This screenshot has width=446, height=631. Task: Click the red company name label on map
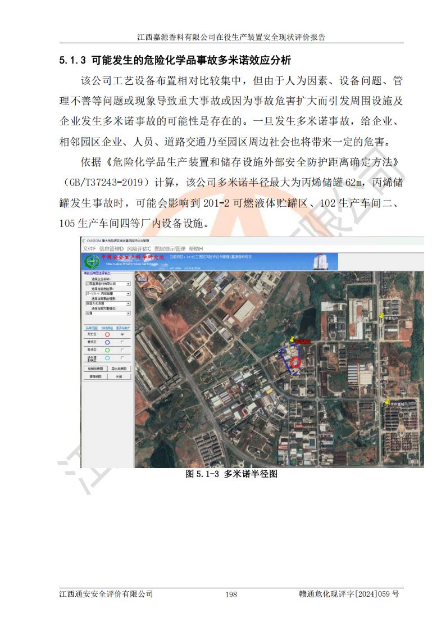coord(303,341)
